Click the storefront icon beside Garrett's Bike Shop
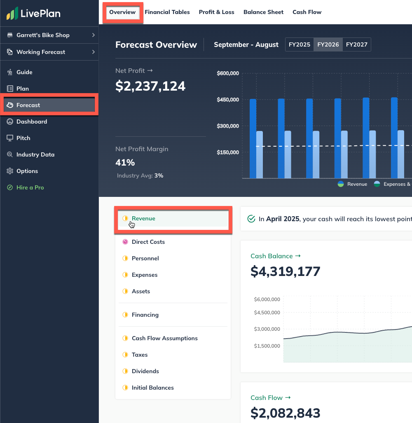 coord(10,35)
